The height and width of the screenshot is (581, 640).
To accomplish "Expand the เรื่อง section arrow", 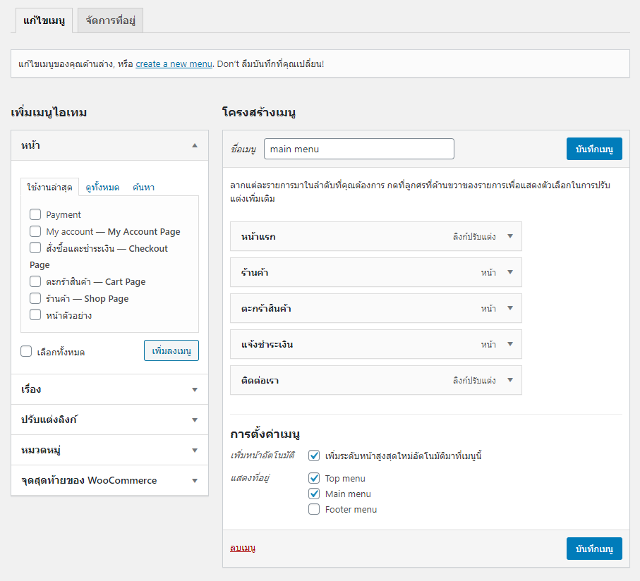I will pyautogui.click(x=195, y=390).
